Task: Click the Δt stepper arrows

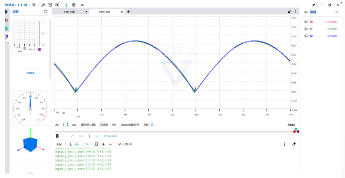Action: [68, 125]
